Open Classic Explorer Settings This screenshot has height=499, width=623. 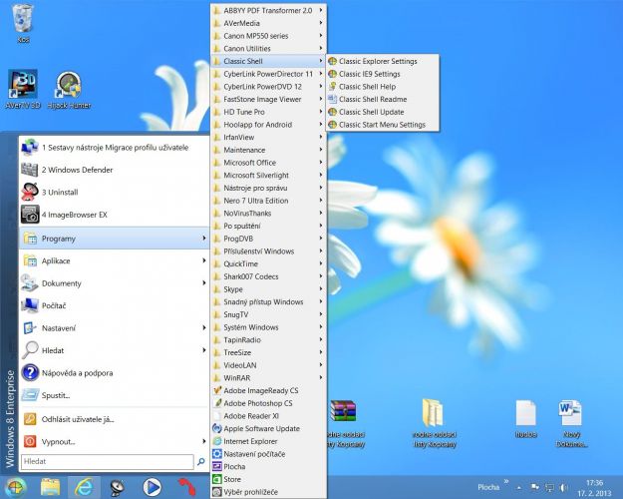point(383,61)
